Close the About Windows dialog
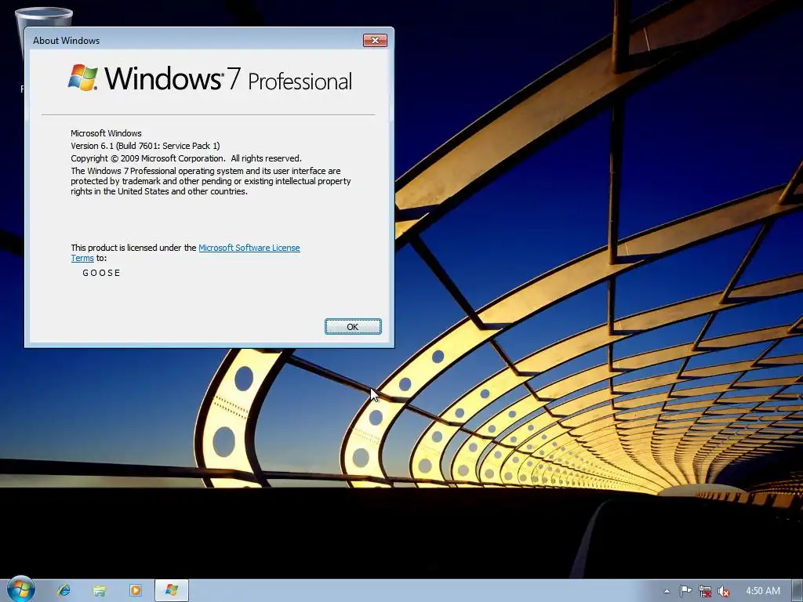 pyautogui.click(x=375, y=41)
